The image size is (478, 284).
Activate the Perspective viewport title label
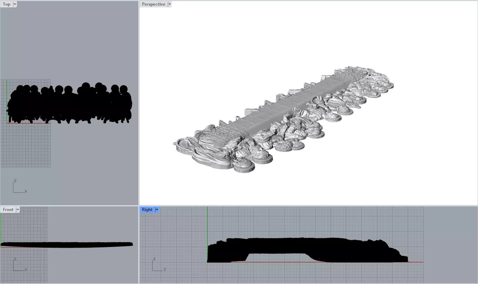click(x=153, y=4)
